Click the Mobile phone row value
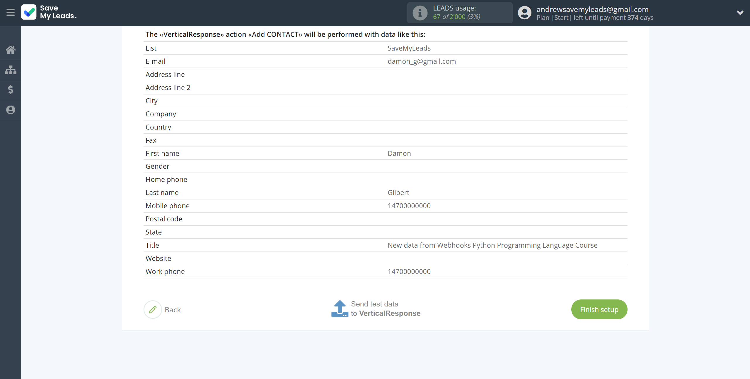 409,206
